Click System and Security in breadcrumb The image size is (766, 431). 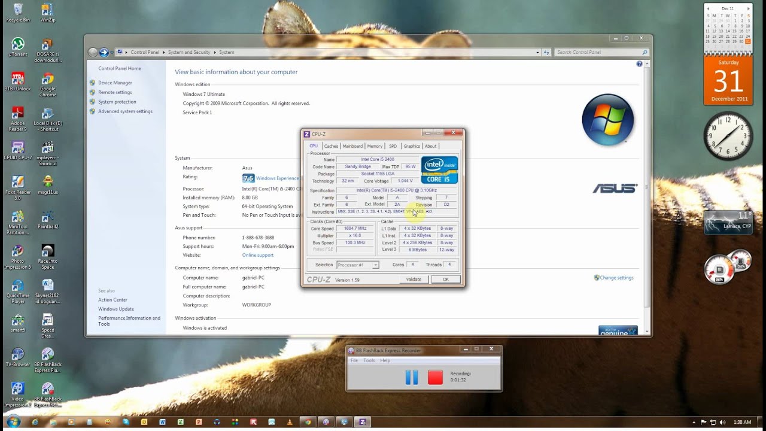[x=189, y=53]
